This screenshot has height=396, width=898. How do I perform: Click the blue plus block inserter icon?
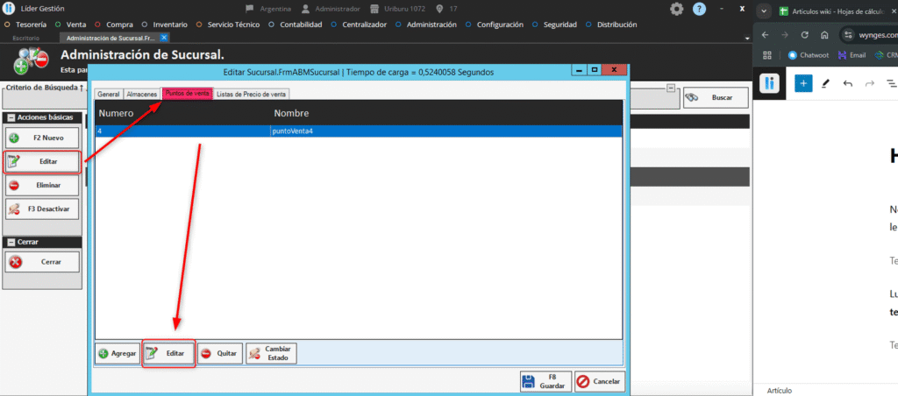coord(803,83)
